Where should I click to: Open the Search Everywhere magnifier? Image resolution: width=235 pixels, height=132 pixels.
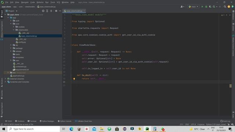click(x=225, y=7)
